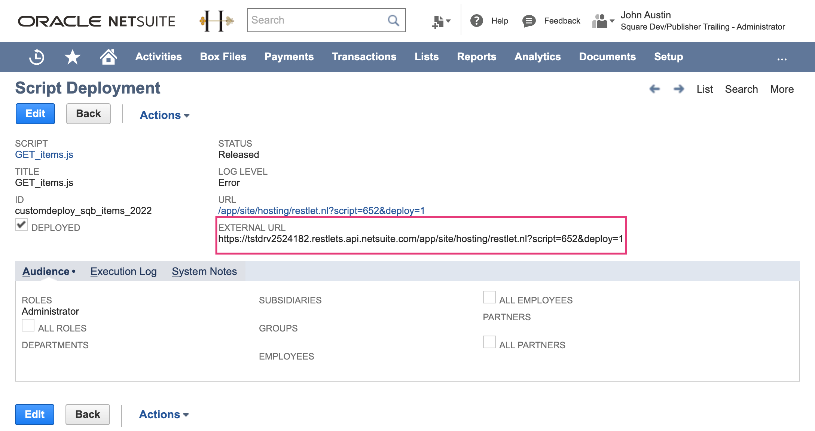Expand the bottom Actions dropdown
Screen dimensions: 815x431
click(x=164, y=415)
